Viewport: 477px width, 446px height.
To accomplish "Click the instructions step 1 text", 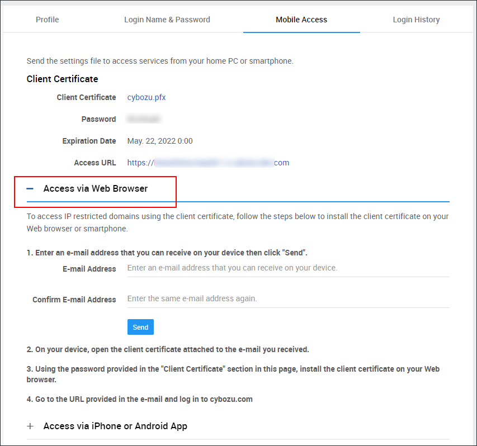I will point(168,253).
